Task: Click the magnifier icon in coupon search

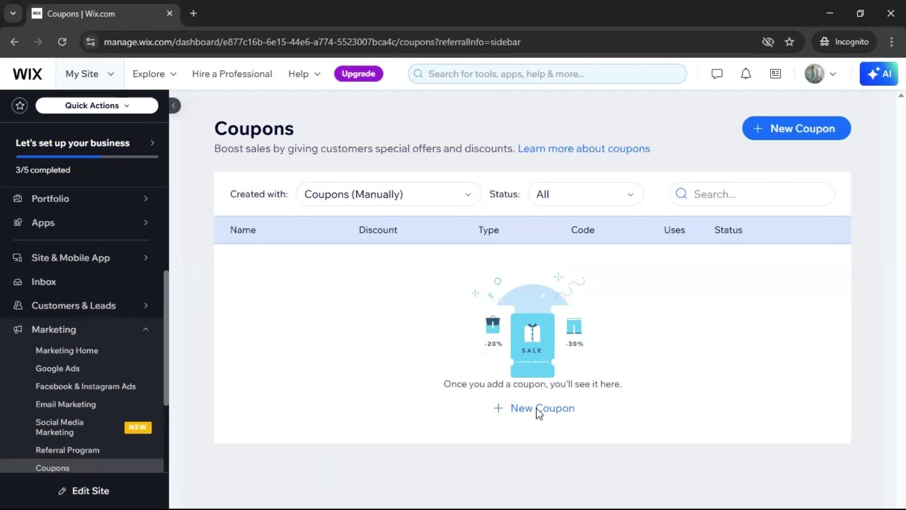Action: [x=681, y=194]
